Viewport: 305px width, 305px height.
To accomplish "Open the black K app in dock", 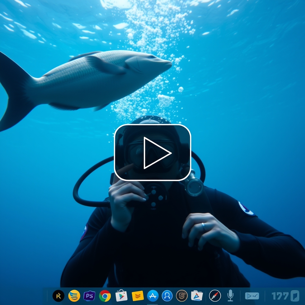I will click(x=58, y=296).
